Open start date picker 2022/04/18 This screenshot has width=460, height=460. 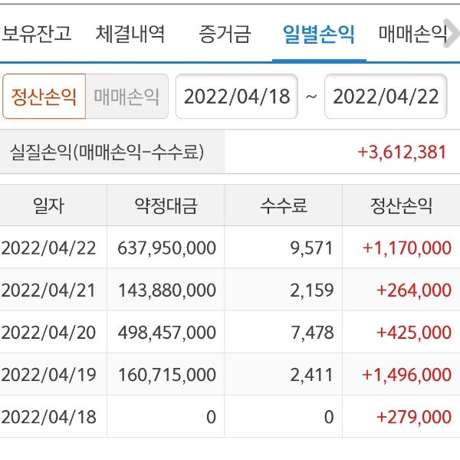[237, 97]
